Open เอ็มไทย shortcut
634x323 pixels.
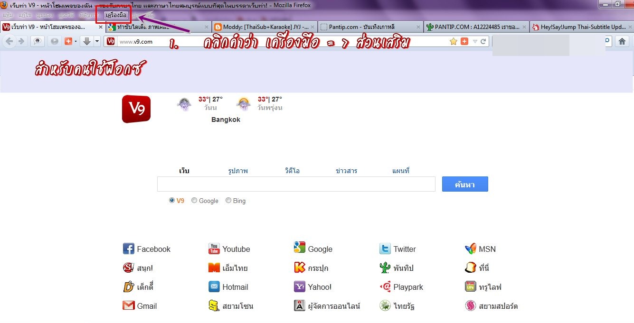(x=228, y=268)
